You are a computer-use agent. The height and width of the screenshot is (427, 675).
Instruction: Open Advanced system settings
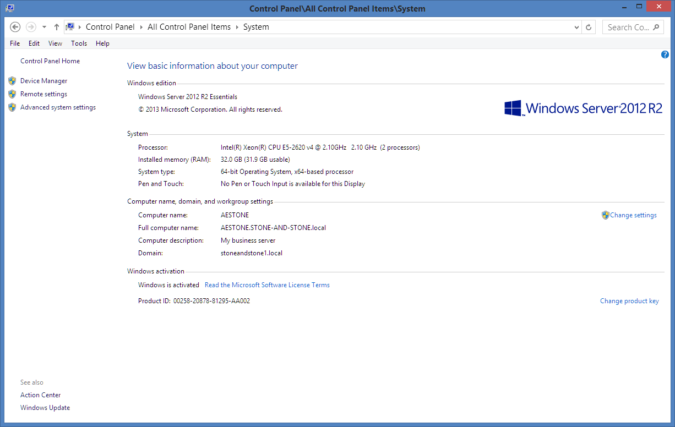pyautogui.click(x=58, y=107)
